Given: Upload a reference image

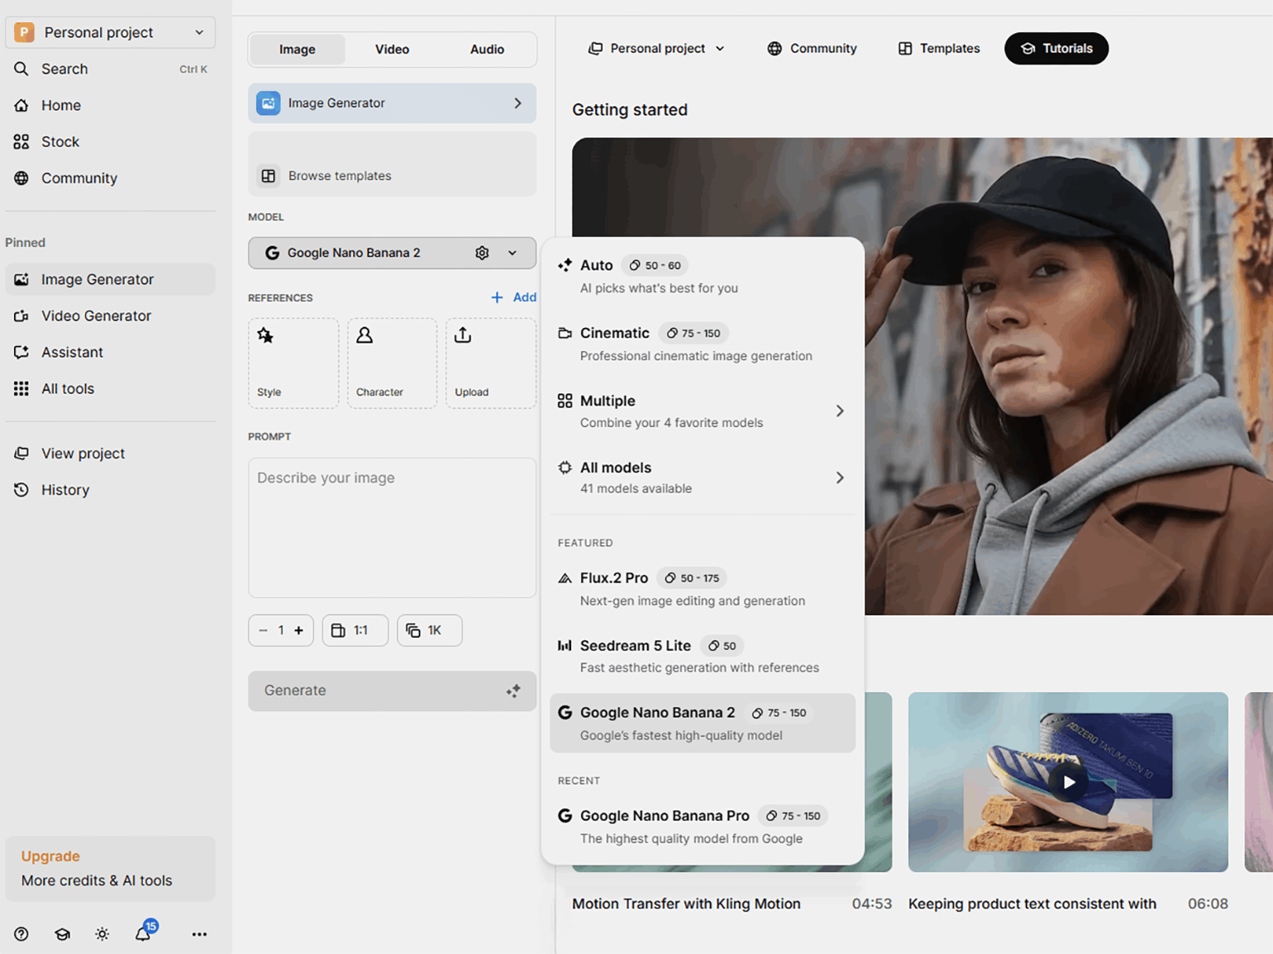Looking at the screenshot, I should pos(490,363).
